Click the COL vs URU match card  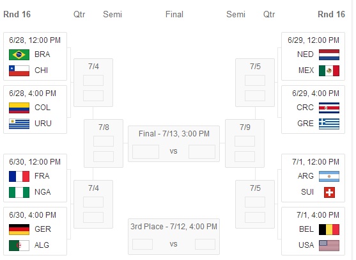(35, 110)
